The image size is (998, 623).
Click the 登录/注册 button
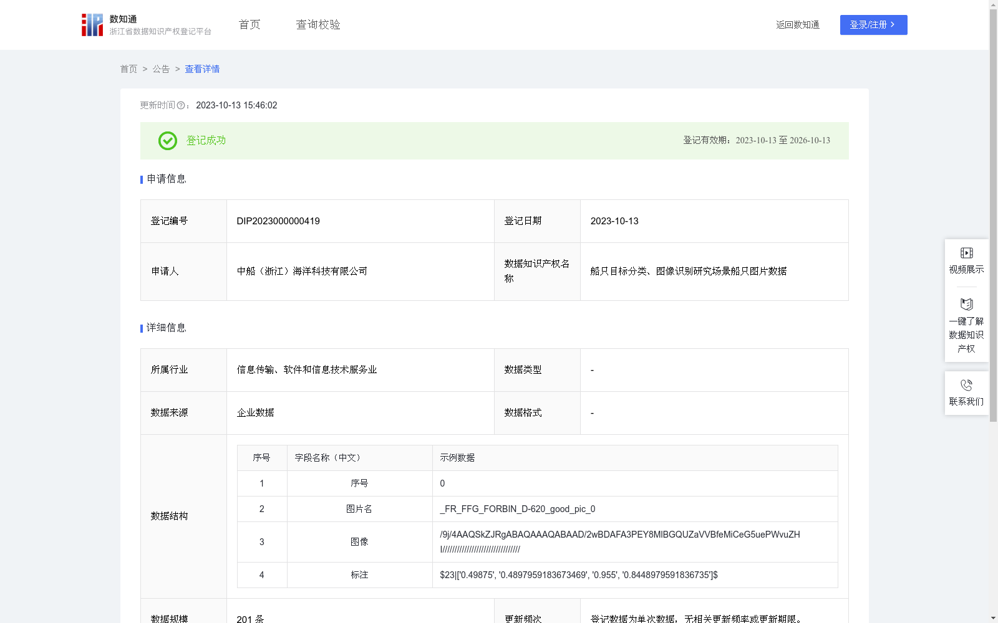pyautogui.click(x=873, y=25)
